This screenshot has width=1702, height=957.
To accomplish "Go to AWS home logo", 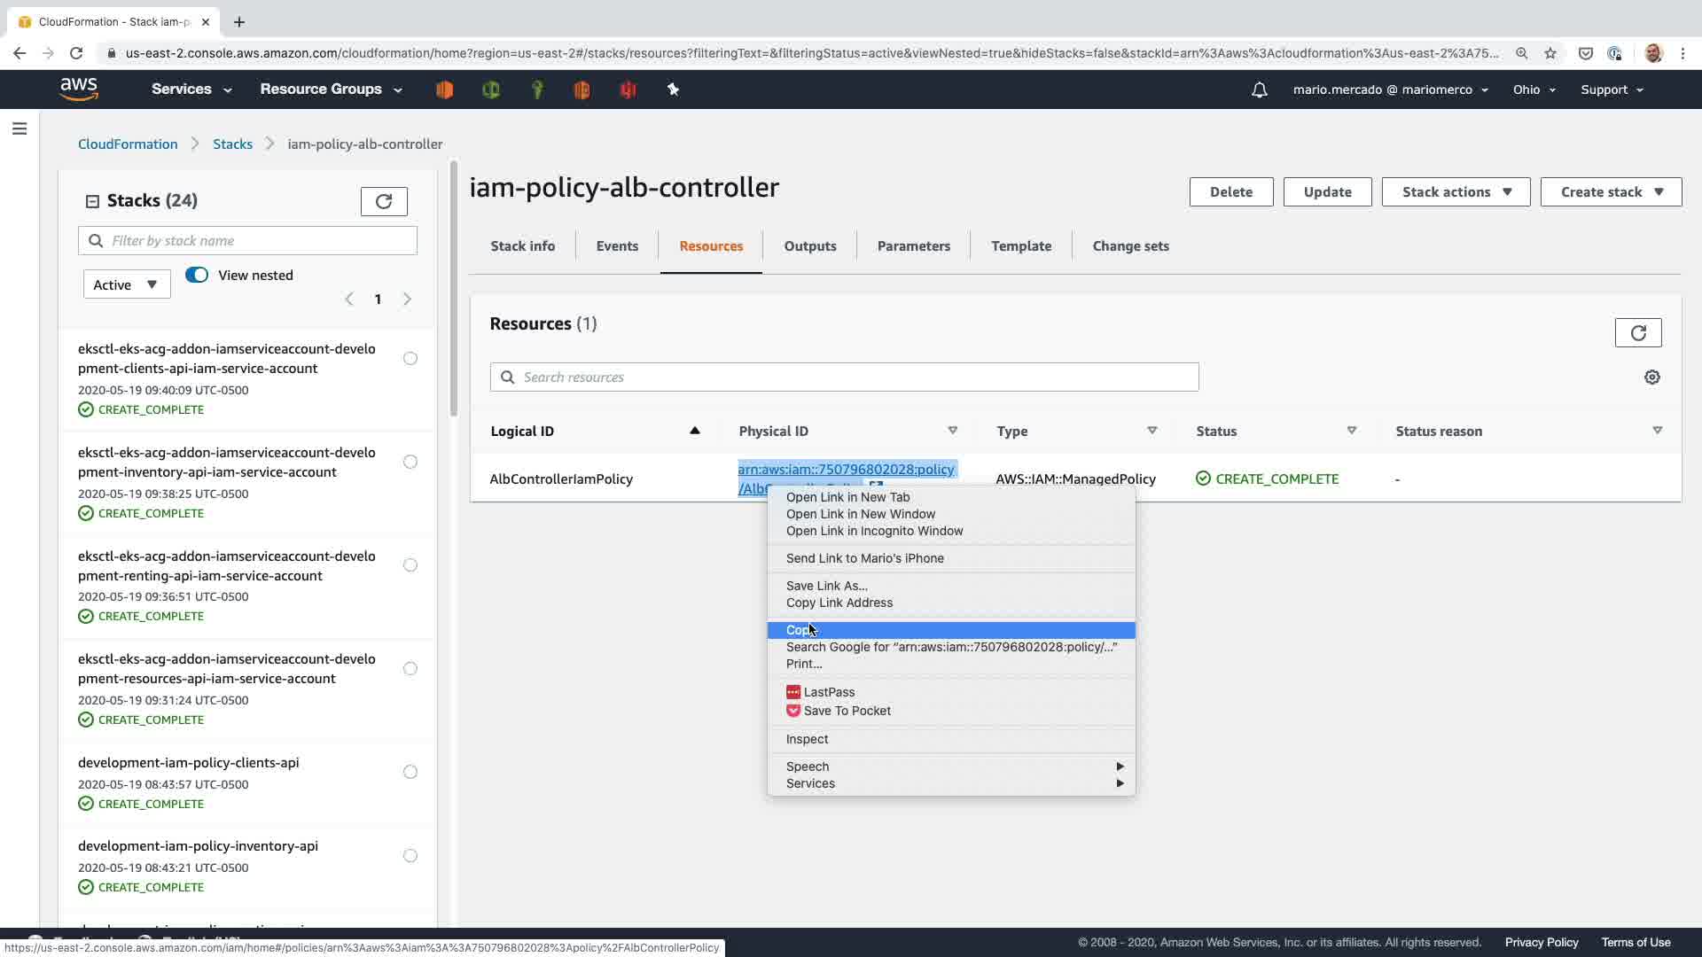I will coord(79,89).
